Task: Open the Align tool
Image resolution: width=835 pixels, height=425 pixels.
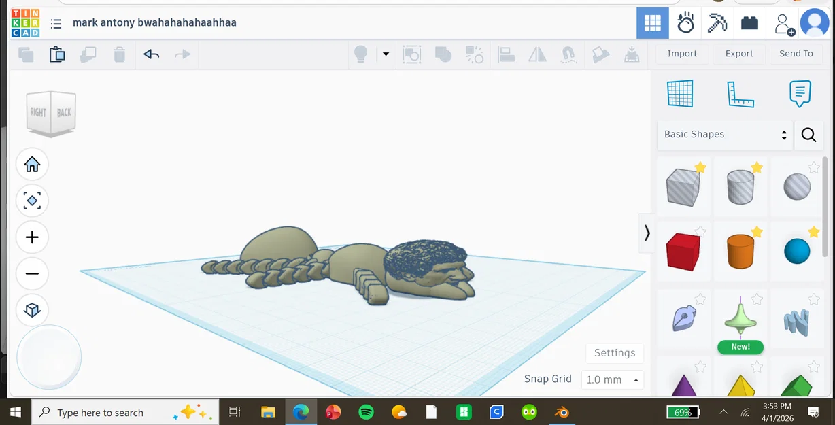Action: [506, 54]
